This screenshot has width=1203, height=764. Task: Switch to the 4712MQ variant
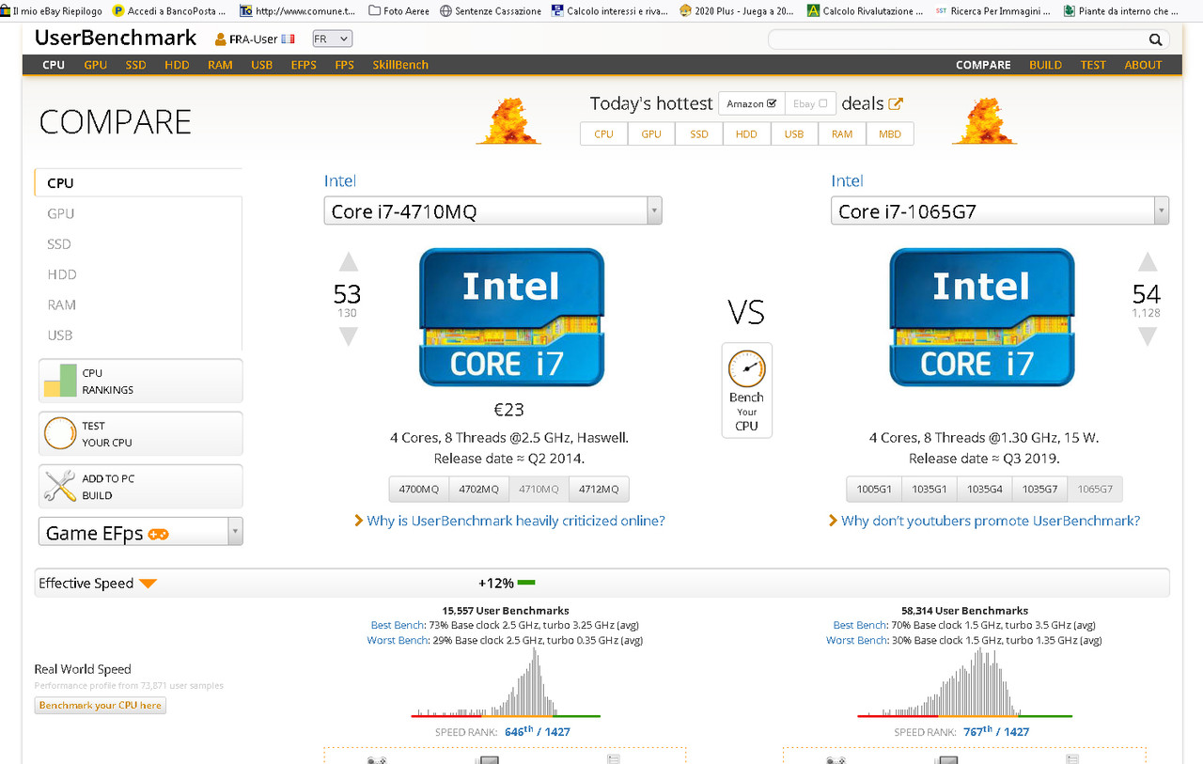pos(600,490)
